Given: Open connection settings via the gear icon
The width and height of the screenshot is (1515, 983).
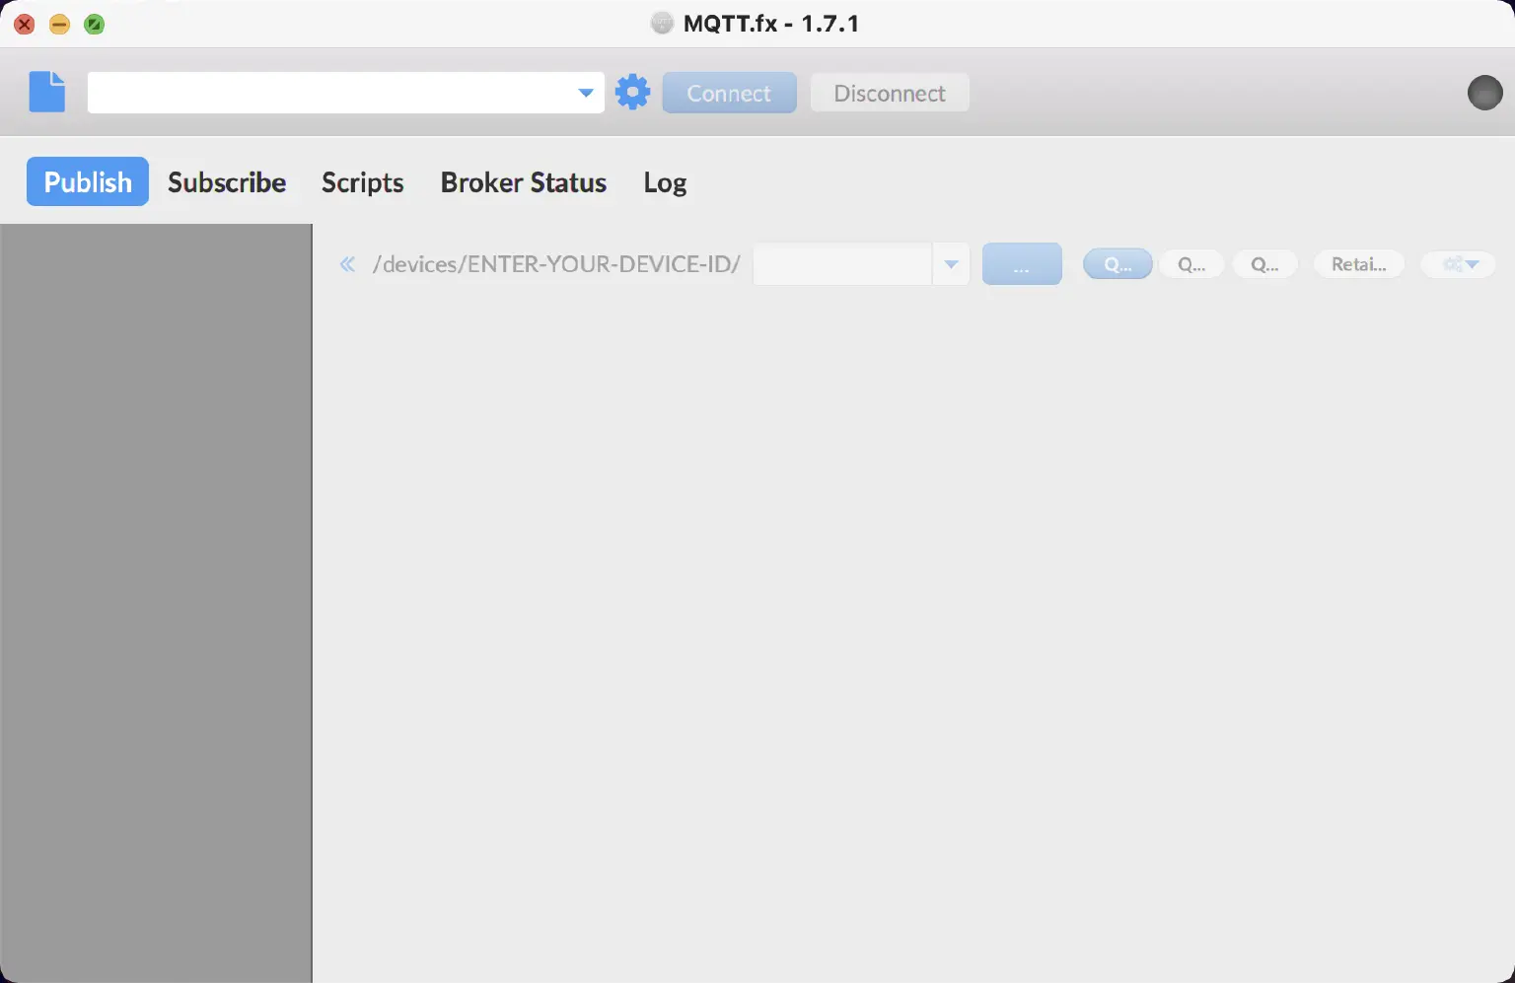Looking at the screenshot, I should pyautogui.click(x=632, y=92).
